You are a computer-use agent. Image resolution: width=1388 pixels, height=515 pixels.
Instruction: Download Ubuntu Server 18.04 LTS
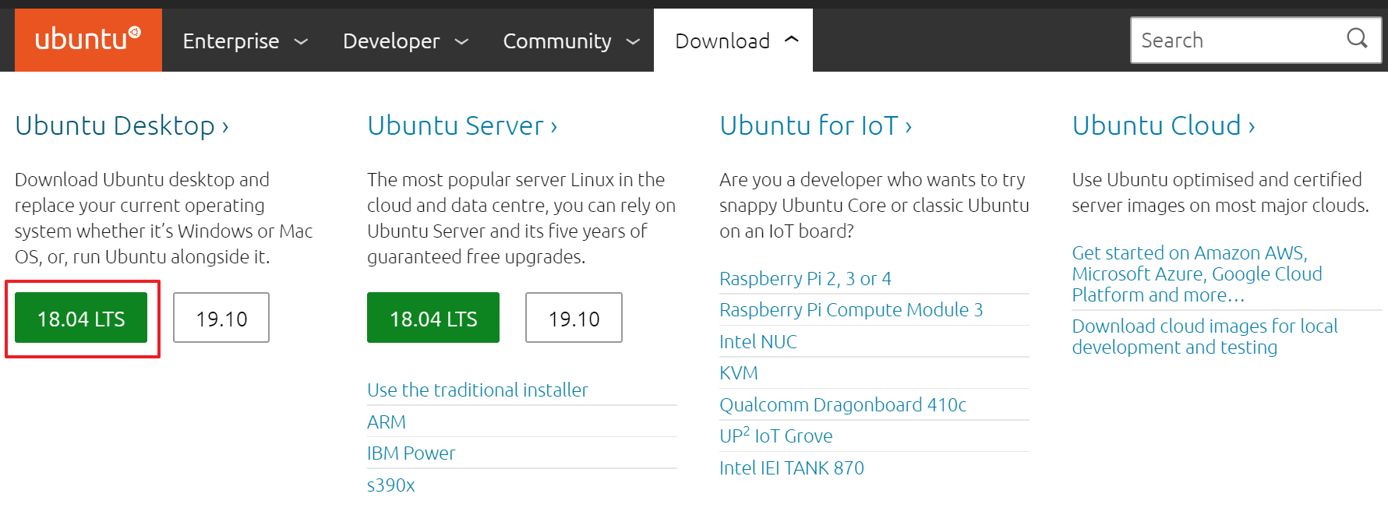433,318
